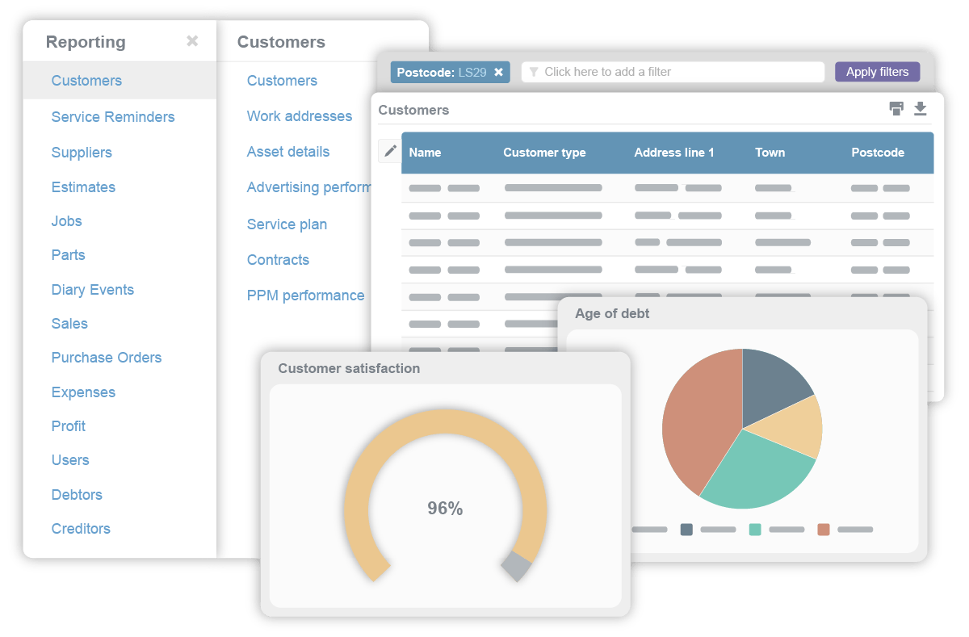Viewport: 969px width, 637px height.
Task: Click the add a filter field
Action: coord(673,72)
